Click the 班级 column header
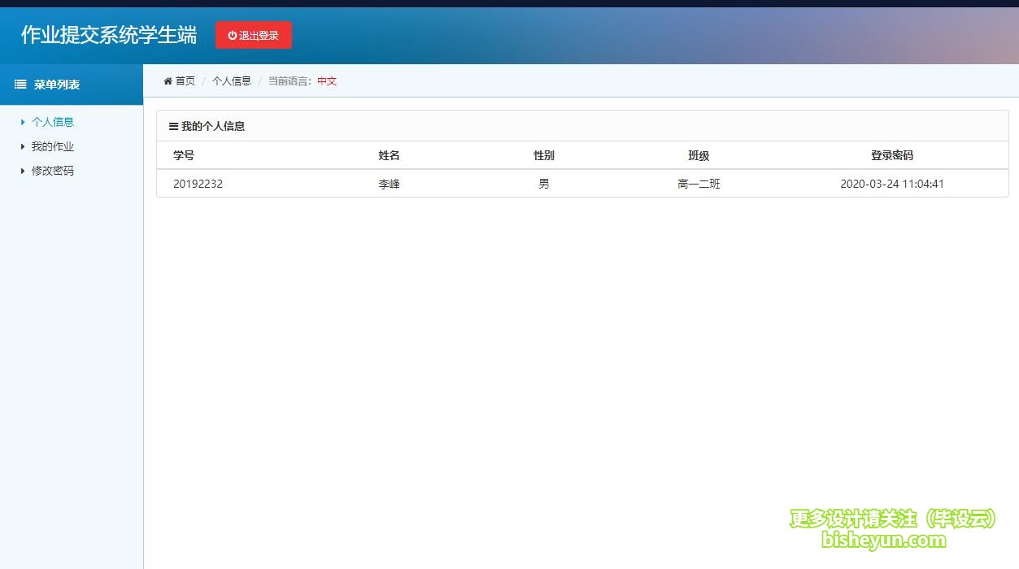 coord(699,155)
